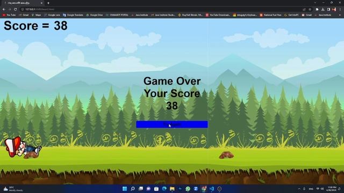This screenshot has width=344, height=193.
Task: Click the fallen boy character
Action: (23, 147)
